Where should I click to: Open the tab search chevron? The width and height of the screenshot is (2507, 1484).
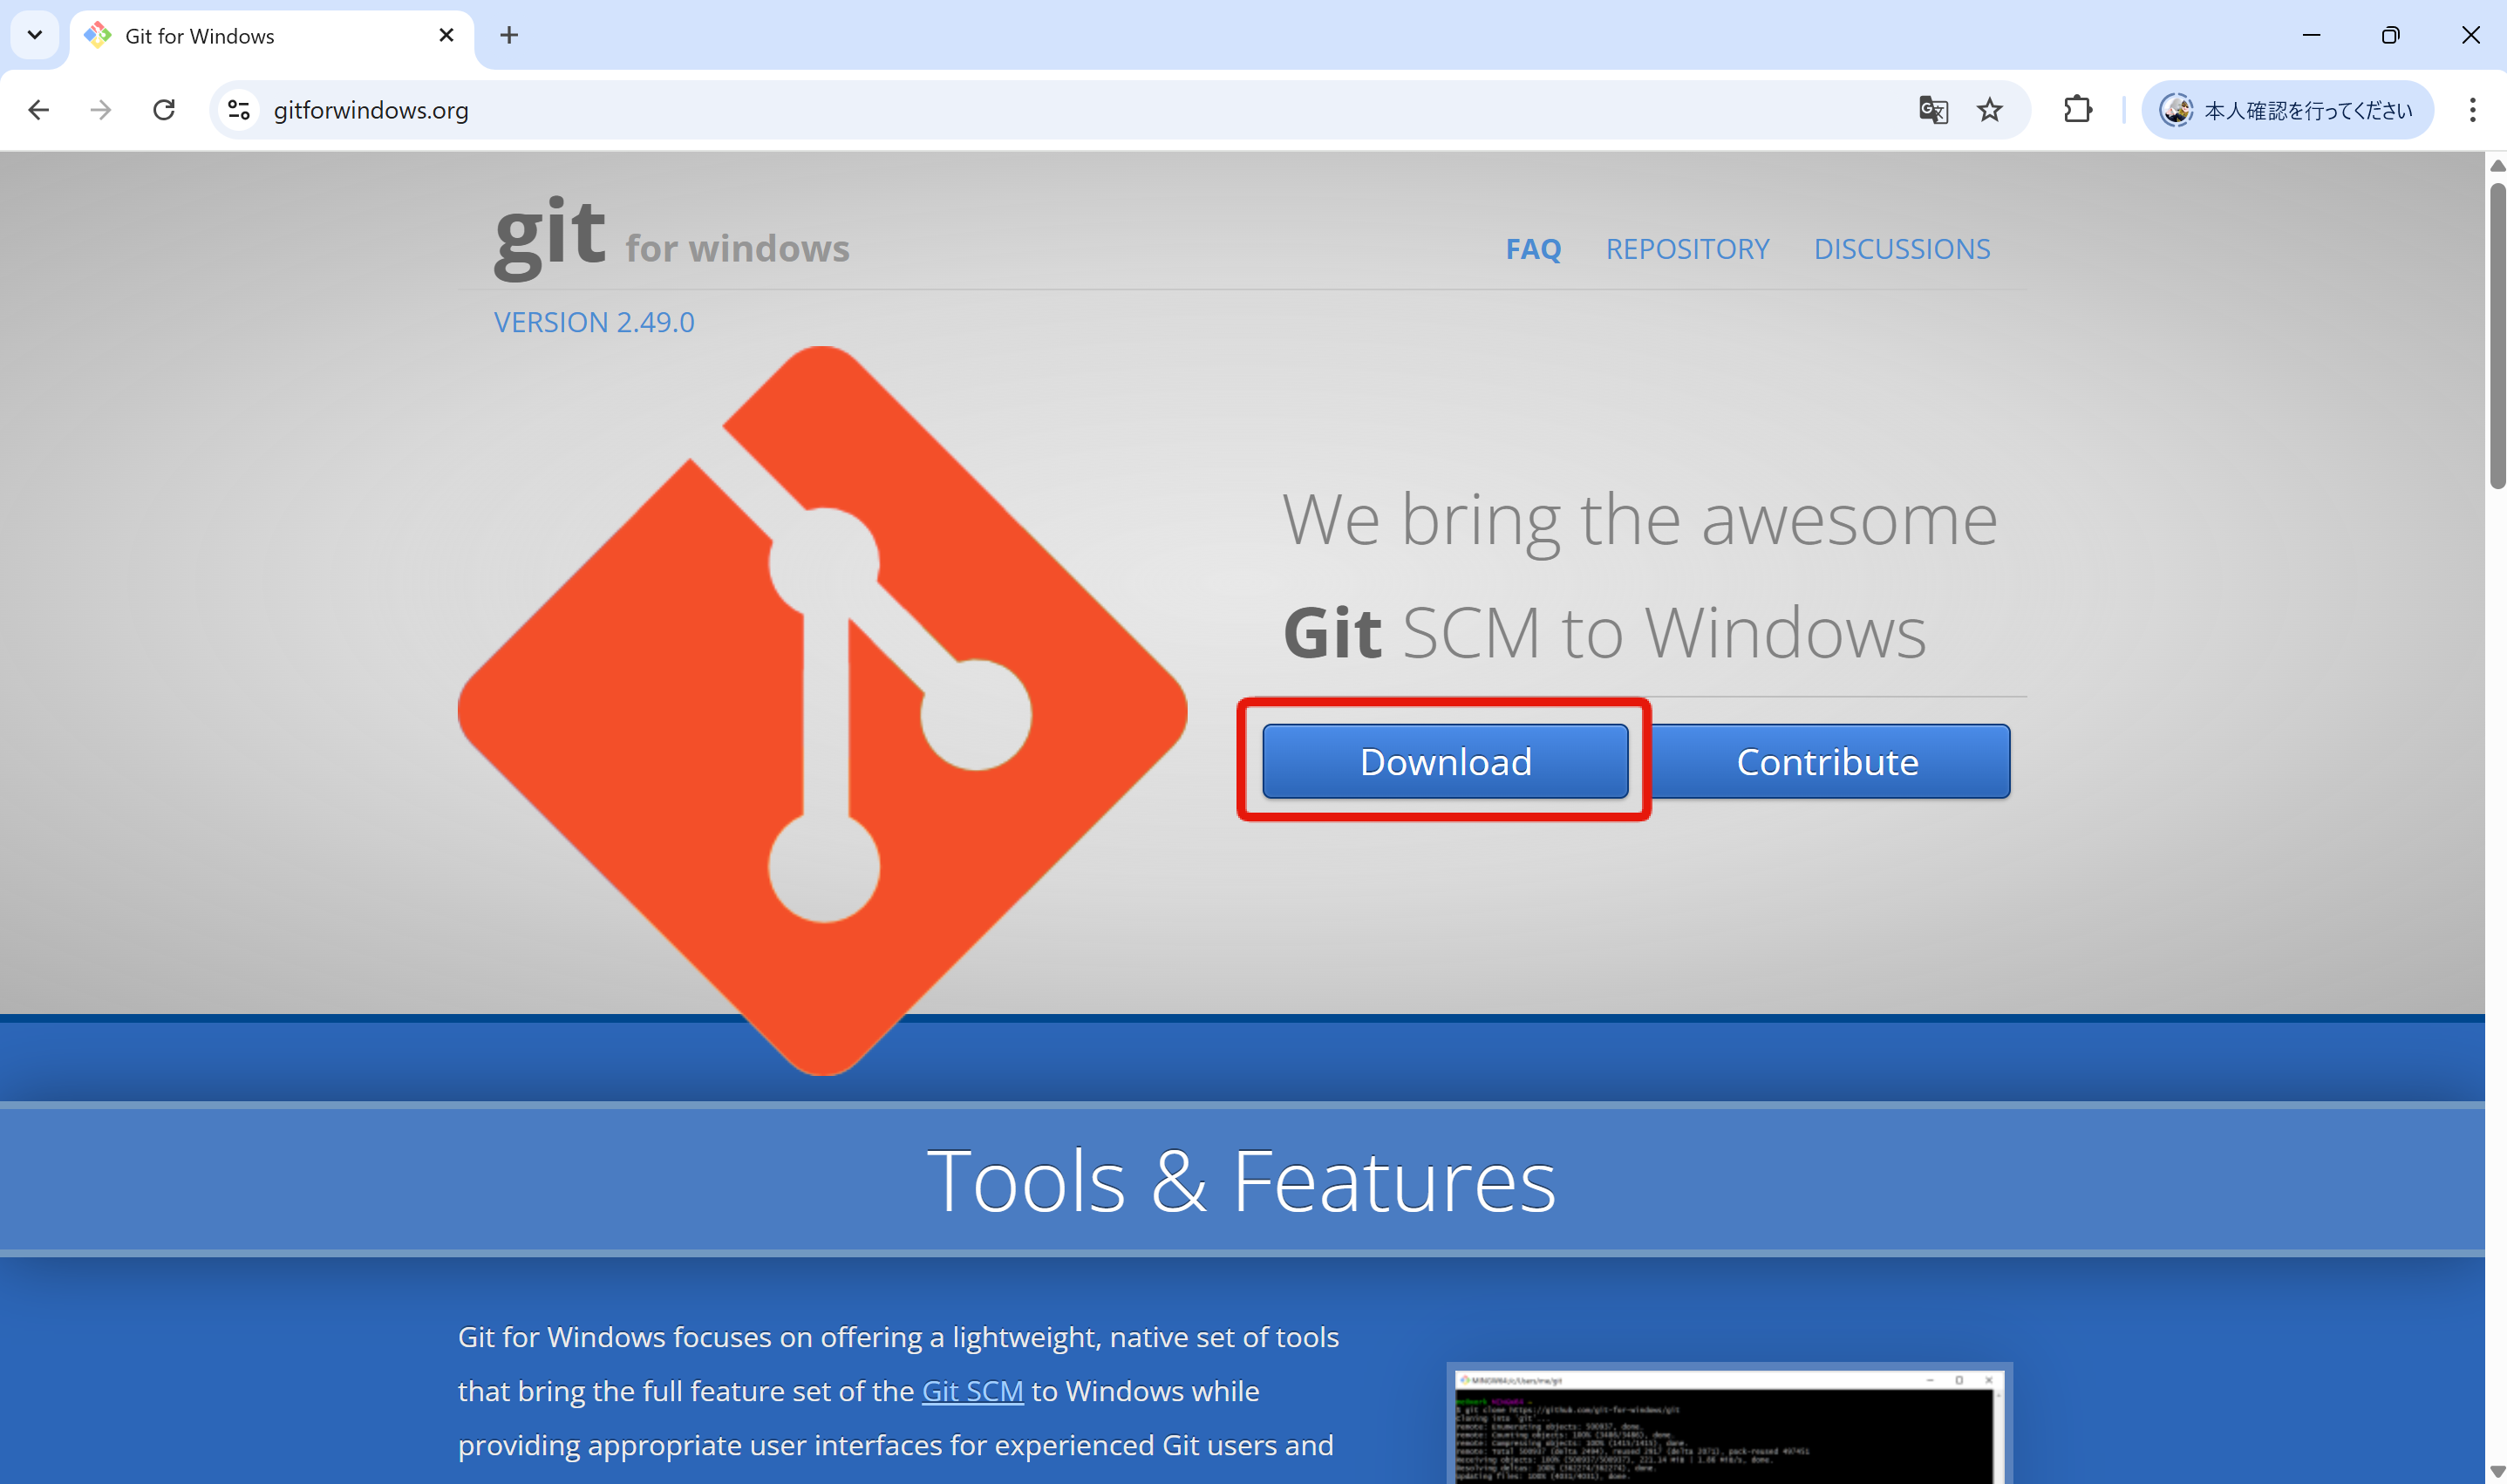pyautogui.click(x=35, y=35)
